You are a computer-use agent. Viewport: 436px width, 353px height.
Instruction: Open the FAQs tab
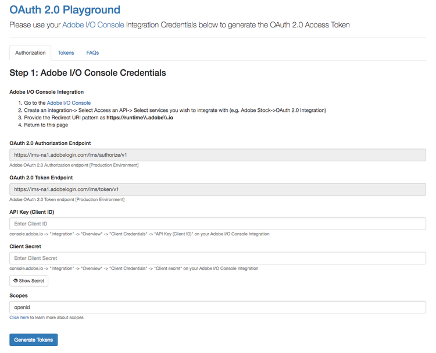(92, 52)
